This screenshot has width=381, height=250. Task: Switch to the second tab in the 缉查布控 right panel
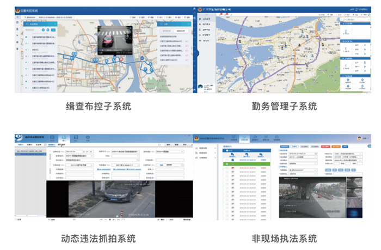(178, 32)
